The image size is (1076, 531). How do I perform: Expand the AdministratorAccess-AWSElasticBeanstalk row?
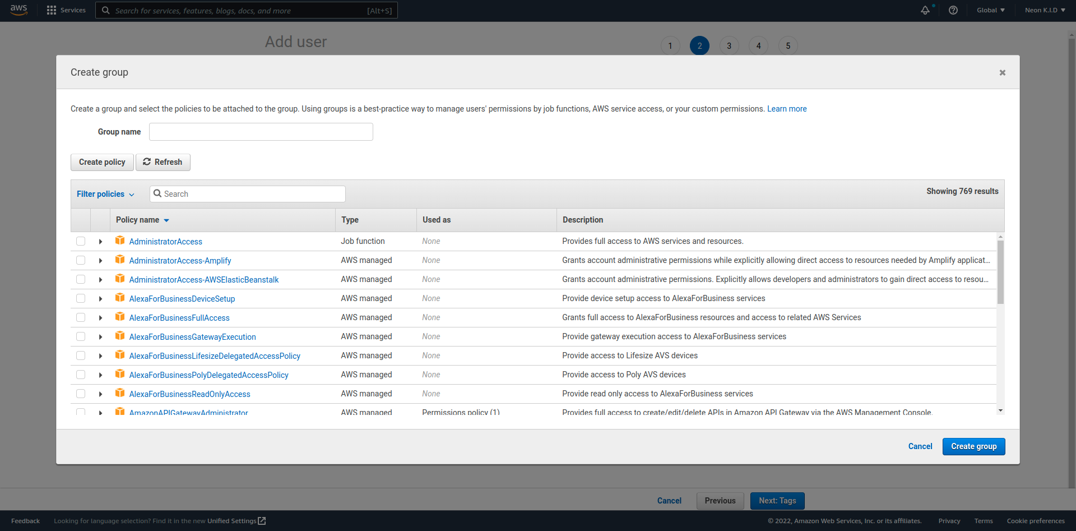point(100,280)
